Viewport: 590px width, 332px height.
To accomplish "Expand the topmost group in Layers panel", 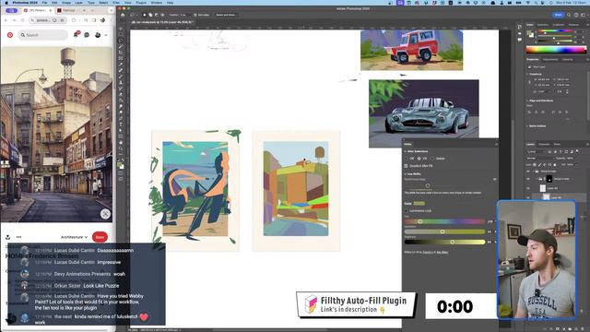I will coord(534,171).
